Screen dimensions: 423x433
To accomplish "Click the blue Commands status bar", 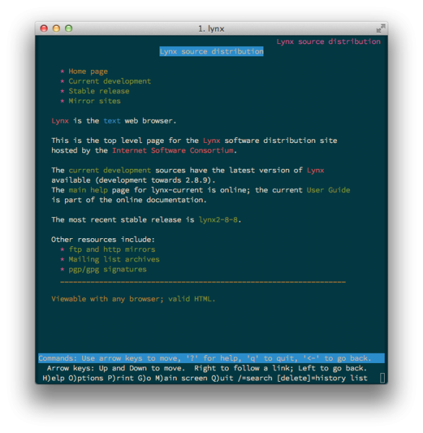I will (x=211, y=359).
